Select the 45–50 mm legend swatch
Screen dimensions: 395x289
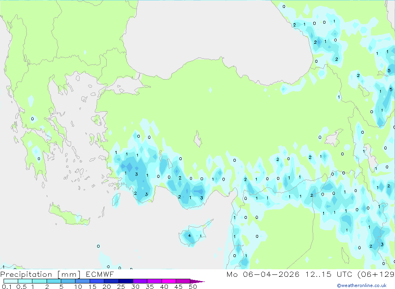pos(183,281)
